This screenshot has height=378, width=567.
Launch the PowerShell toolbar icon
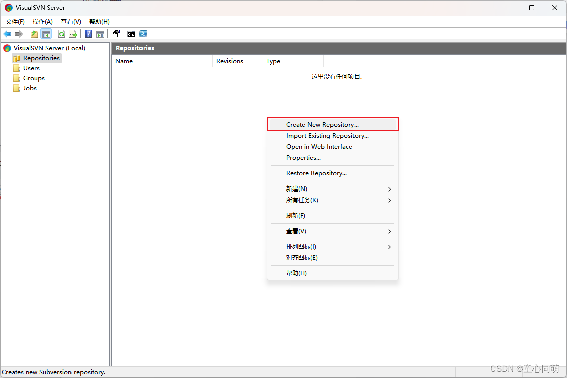click(x=143, y=34)
